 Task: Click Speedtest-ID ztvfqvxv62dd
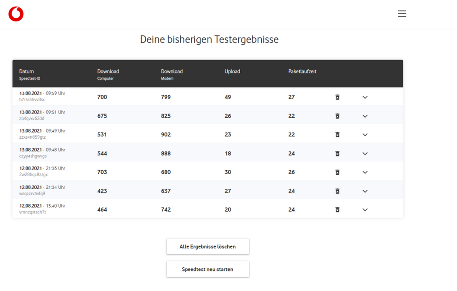pyautogui.click(x=32, y=119)
